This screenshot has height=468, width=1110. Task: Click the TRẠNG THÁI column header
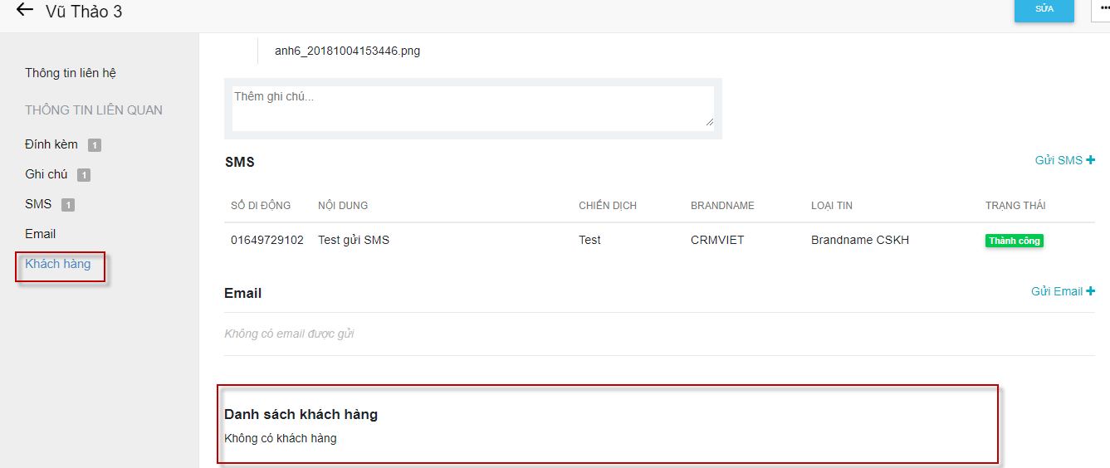(x=1015, y=206)
